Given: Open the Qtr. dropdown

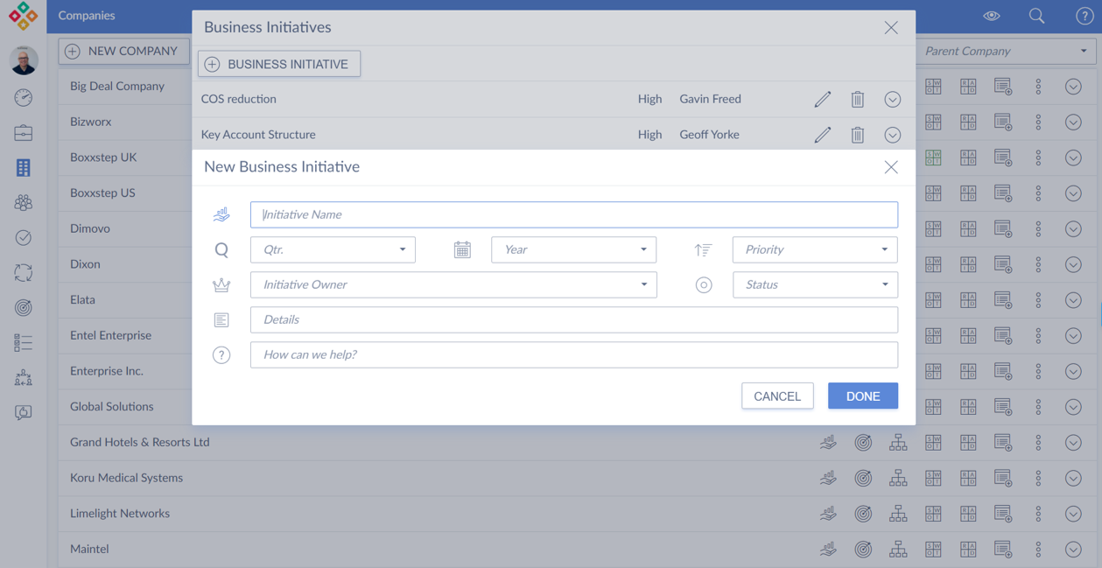Looking at the screenshot, I should (x=333, y=249).
